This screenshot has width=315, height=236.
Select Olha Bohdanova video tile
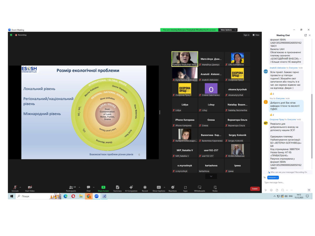click(x=237, y=59)
